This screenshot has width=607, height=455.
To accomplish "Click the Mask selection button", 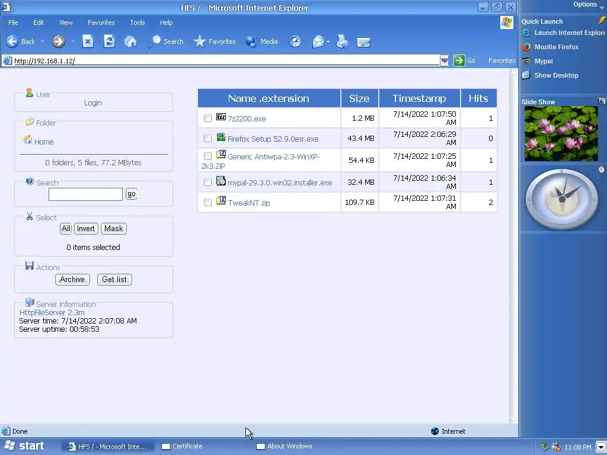I will coord(113,228).
